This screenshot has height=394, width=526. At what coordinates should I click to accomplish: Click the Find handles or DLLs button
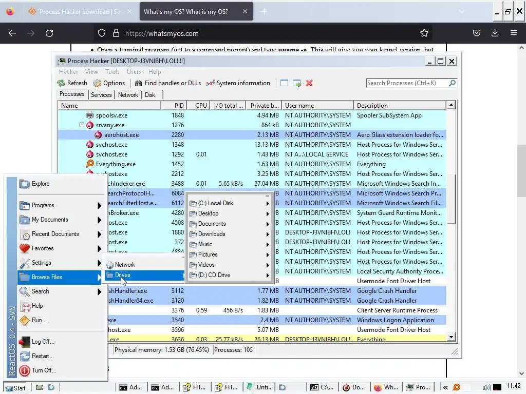tap(168, 83)
